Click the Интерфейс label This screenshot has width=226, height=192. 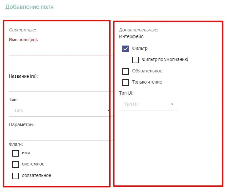click(x=132, y=37)
